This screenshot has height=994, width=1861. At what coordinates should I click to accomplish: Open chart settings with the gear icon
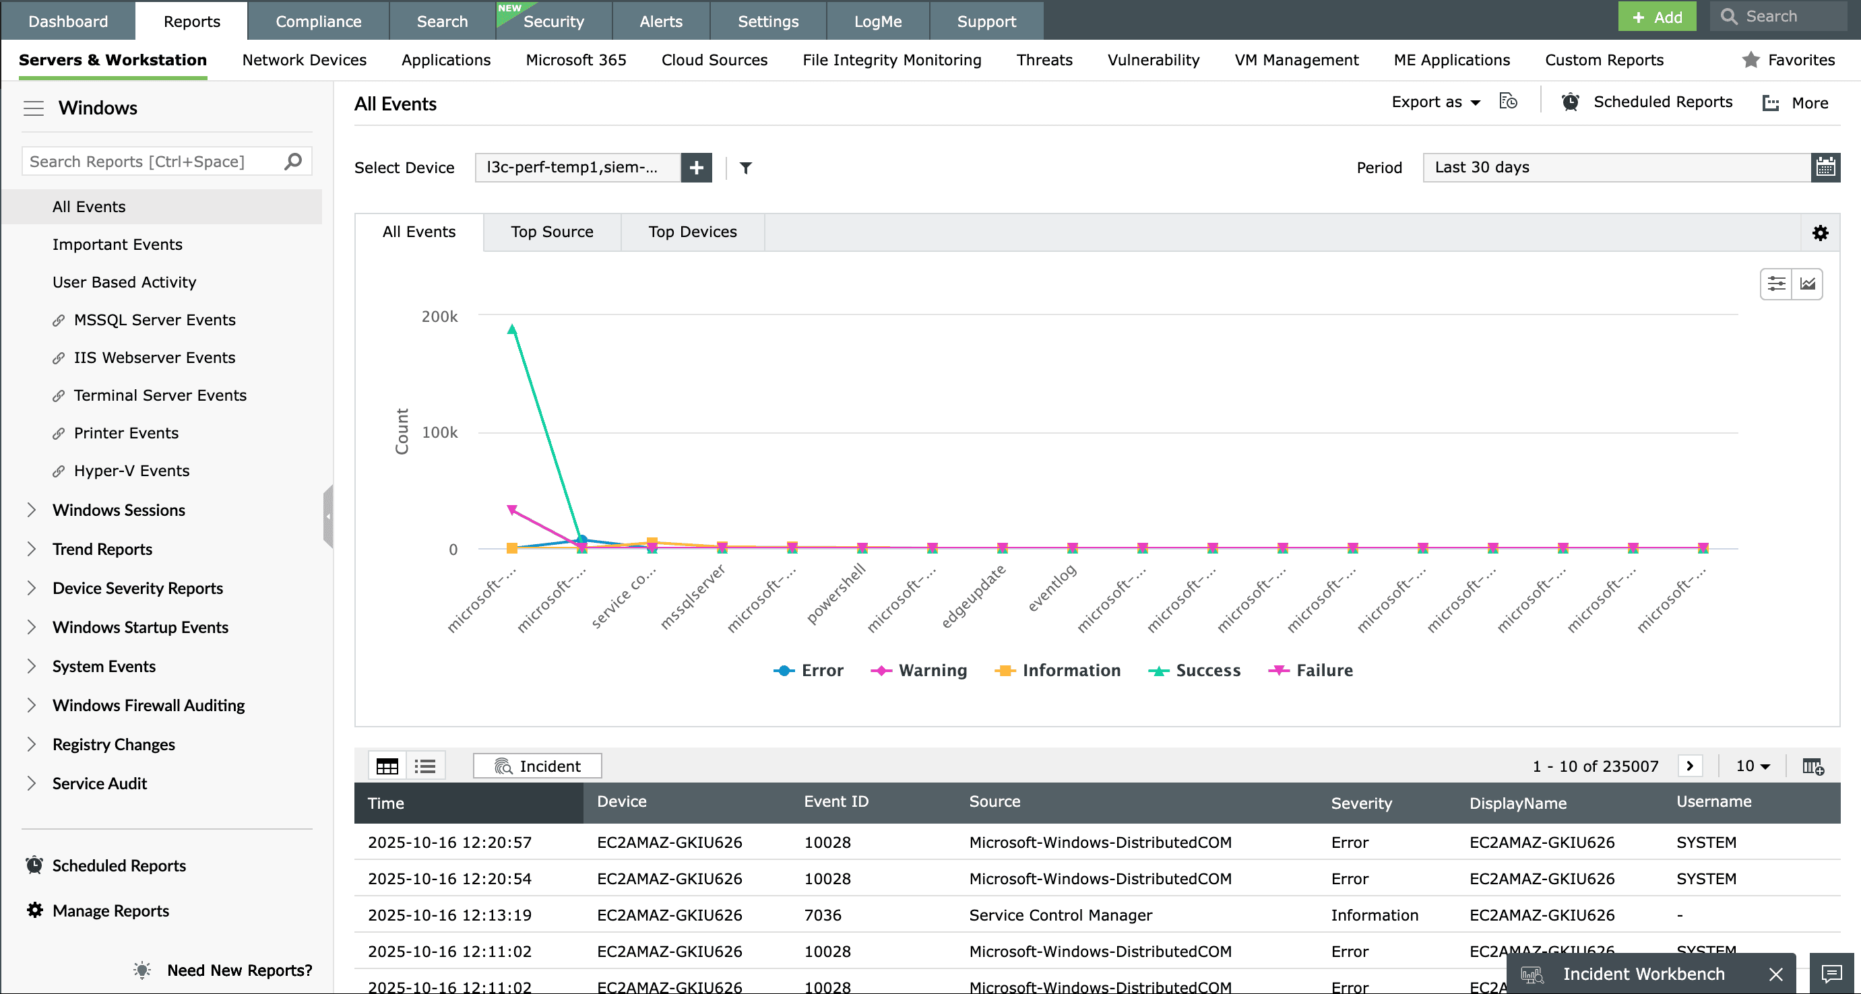point(1821,232)
